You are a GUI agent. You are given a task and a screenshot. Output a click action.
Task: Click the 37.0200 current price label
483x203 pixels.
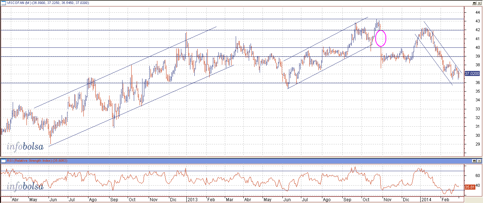click(472, 73)
